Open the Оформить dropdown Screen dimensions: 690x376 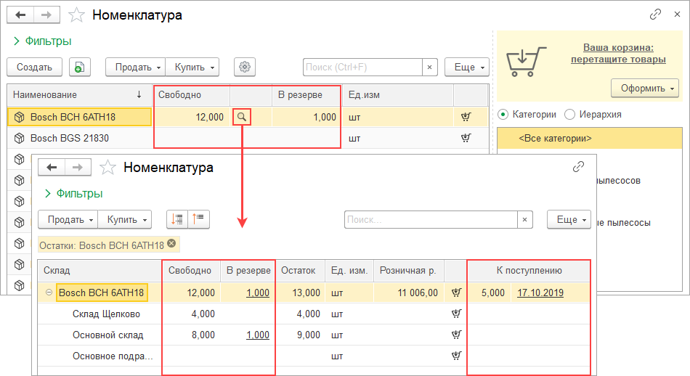(645, 89)
